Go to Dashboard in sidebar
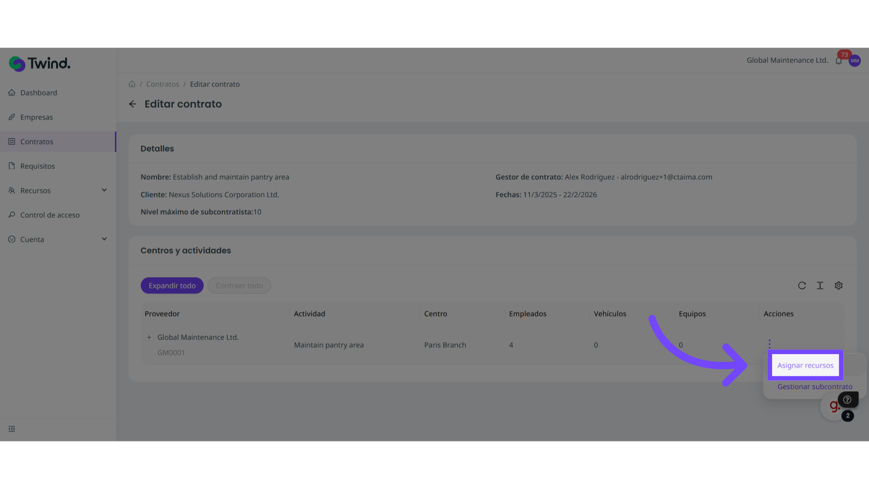 point(38,93)
